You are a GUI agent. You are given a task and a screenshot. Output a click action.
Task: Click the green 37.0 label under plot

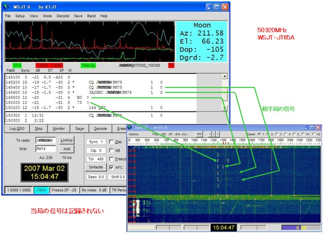(17, 65)
